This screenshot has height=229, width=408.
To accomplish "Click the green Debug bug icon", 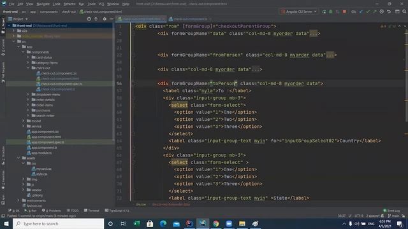I will coord(331,11).
